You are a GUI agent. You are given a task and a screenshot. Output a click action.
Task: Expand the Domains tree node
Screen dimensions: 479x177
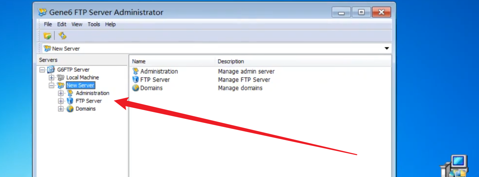point(61,109)
